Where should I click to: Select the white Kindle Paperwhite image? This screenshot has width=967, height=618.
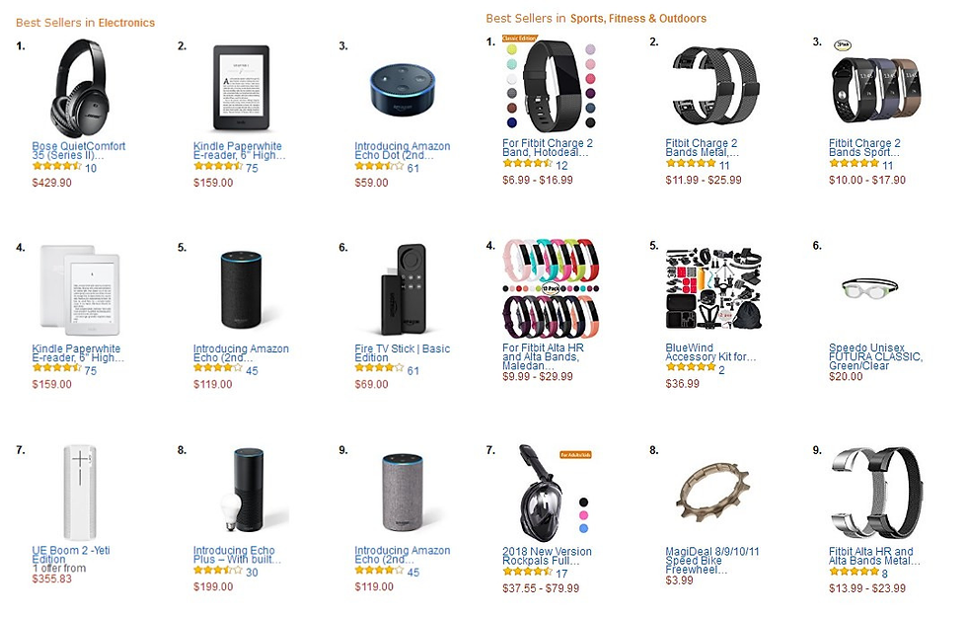pyautogui.click(x=69, y=288)
